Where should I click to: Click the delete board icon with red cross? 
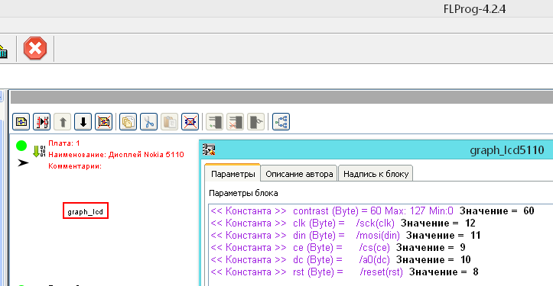pyautogui.click(x=103, y=122)
